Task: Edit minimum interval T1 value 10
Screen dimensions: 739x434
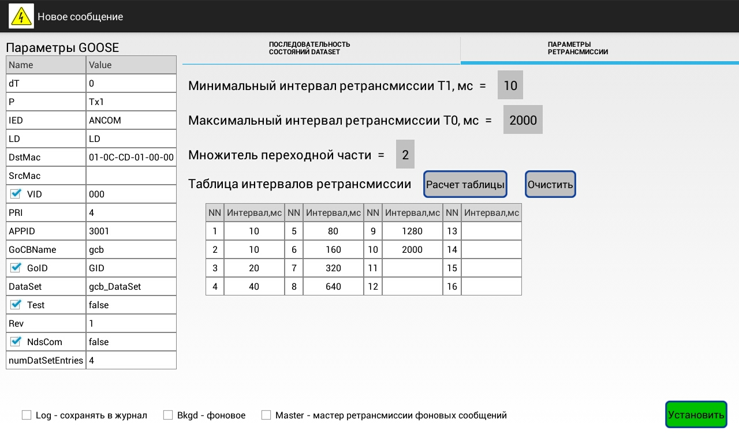Action: pos(510,85)
